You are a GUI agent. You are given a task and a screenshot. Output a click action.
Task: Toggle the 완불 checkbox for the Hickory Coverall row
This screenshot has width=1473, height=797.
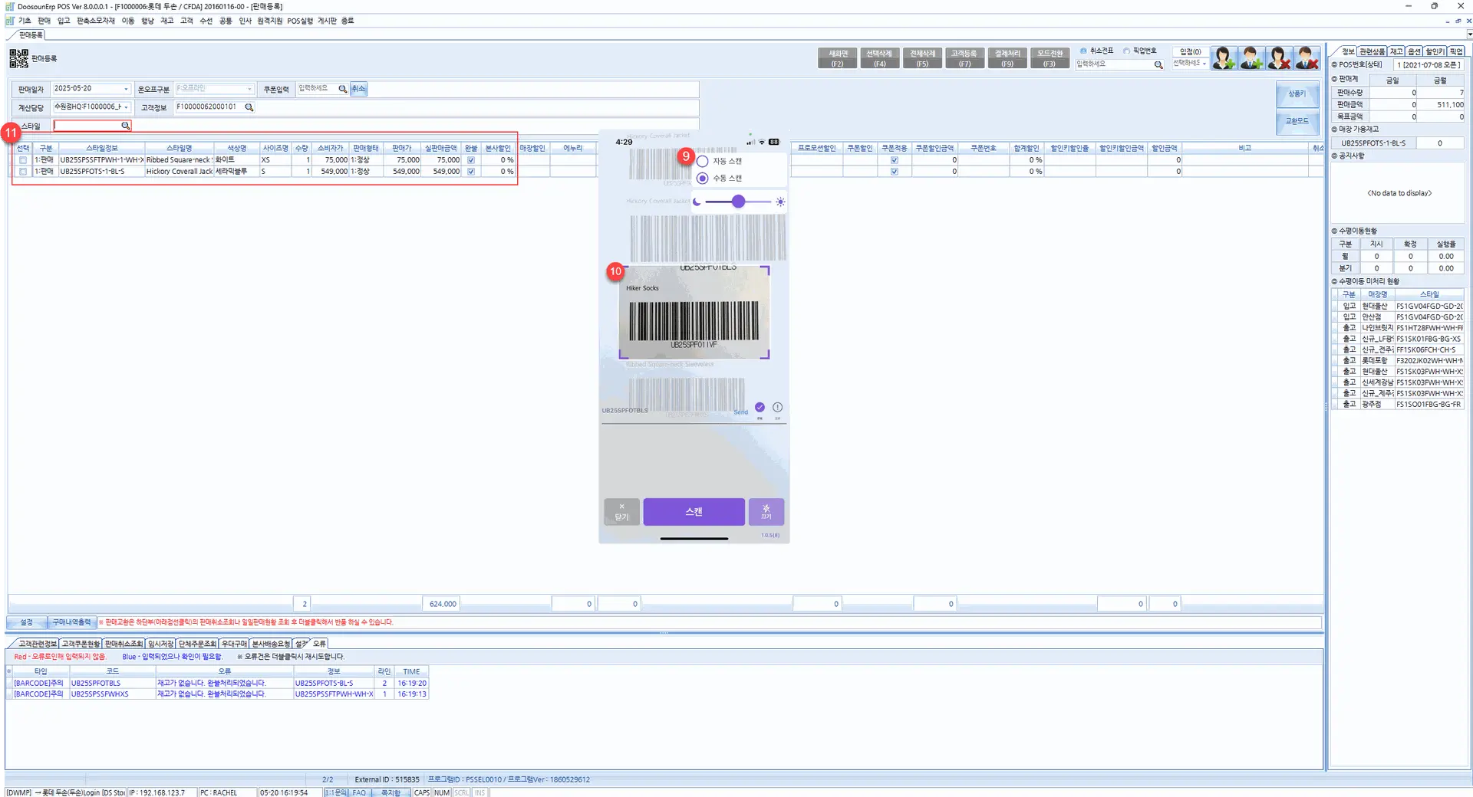(x=471, y=172)
